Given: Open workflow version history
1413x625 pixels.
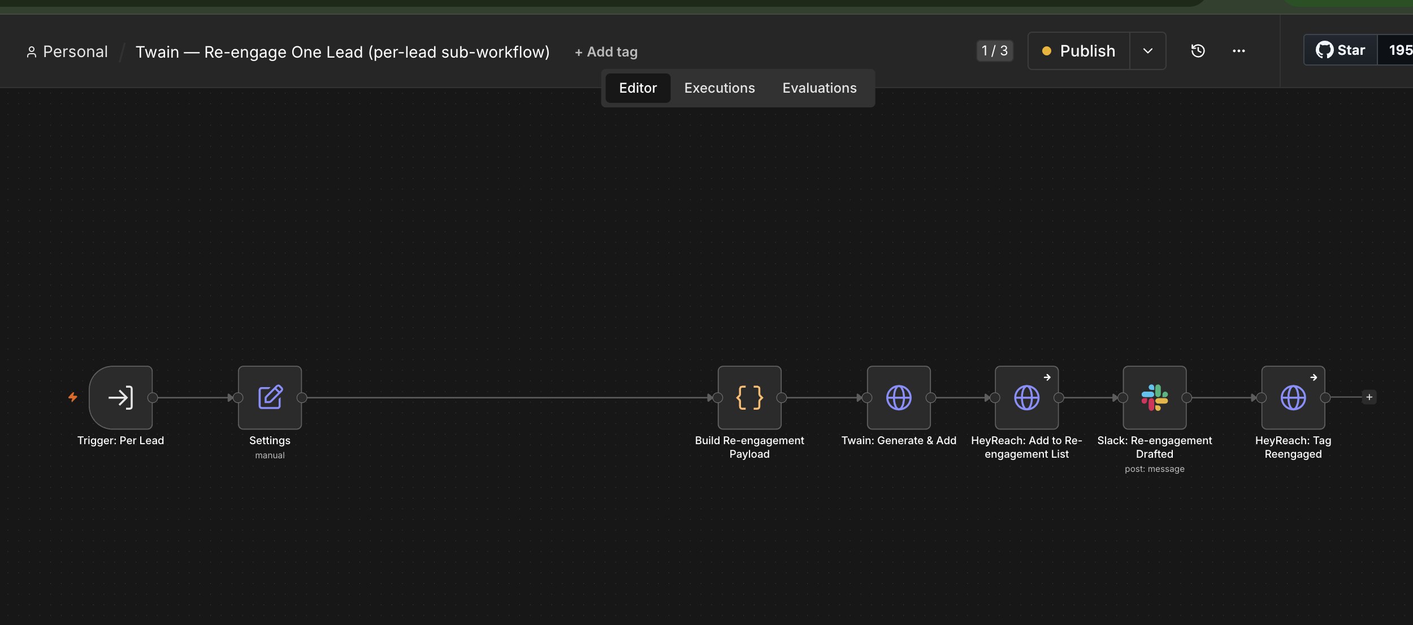Looking at the screenshot, I should 1198,51.
